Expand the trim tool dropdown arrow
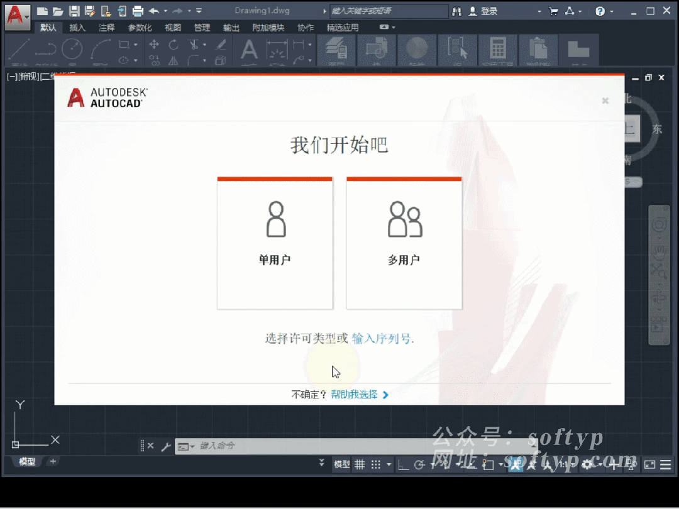 (204, 45)
